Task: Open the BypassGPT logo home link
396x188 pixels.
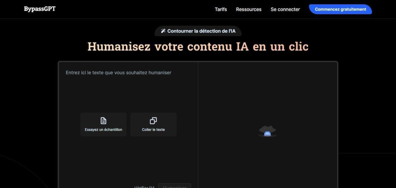Action: coord(40,9)
